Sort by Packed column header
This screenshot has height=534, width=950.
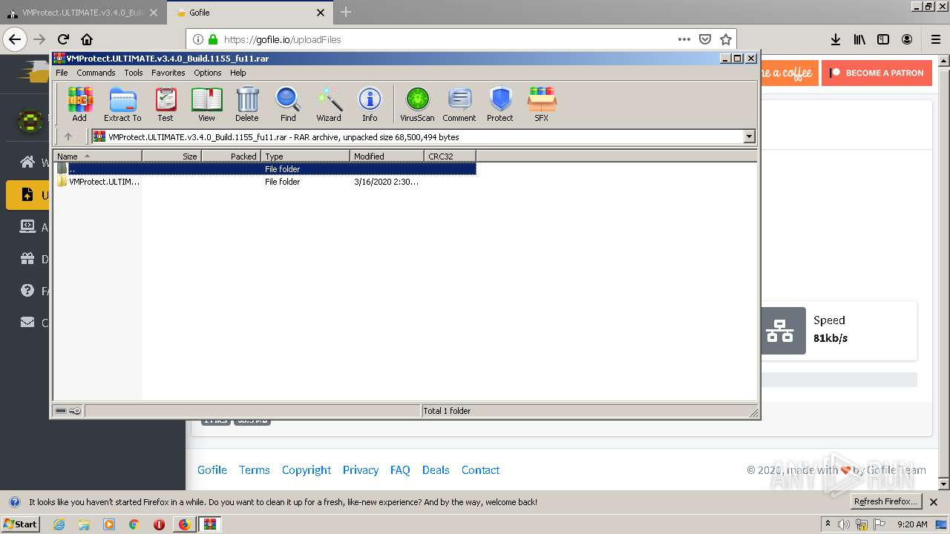point(231,156)
